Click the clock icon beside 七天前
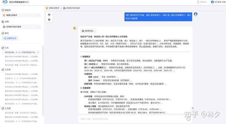Screen dimensions: 226x124 [x=3, y=108]
